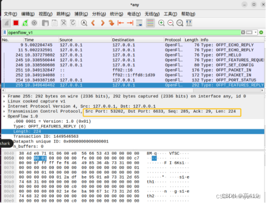Clear the display filter
Image resolution: width=266 pixels, height=203 pixels.
[x=243, y=32]
